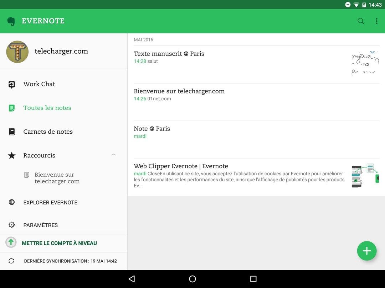Screen dimensions: 385x288
Task: Tap the Web Clipper note thumbnail
Action: 366,175
